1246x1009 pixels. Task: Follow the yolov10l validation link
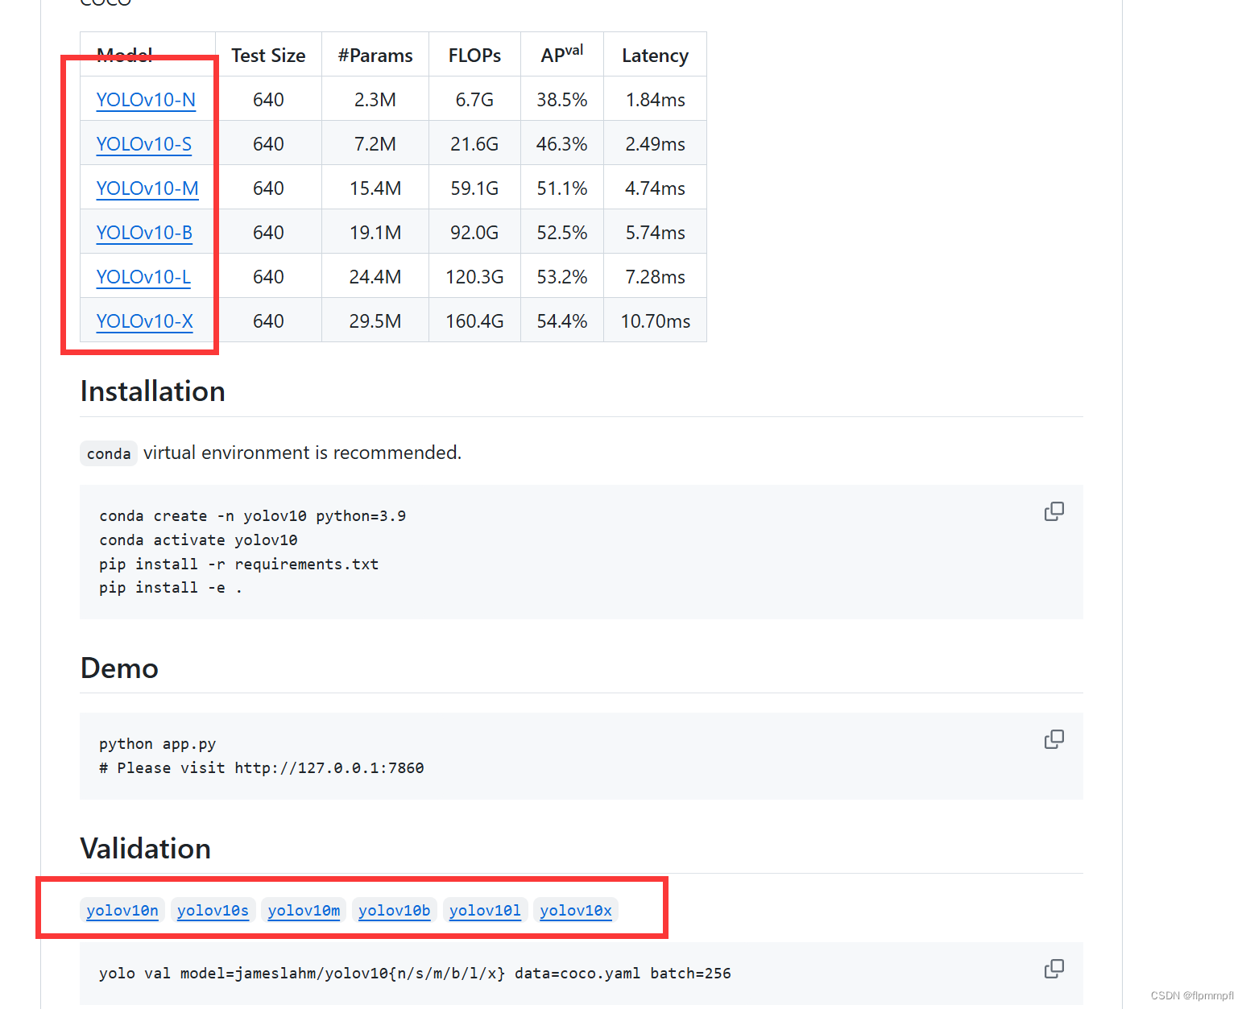pos(485,910)
